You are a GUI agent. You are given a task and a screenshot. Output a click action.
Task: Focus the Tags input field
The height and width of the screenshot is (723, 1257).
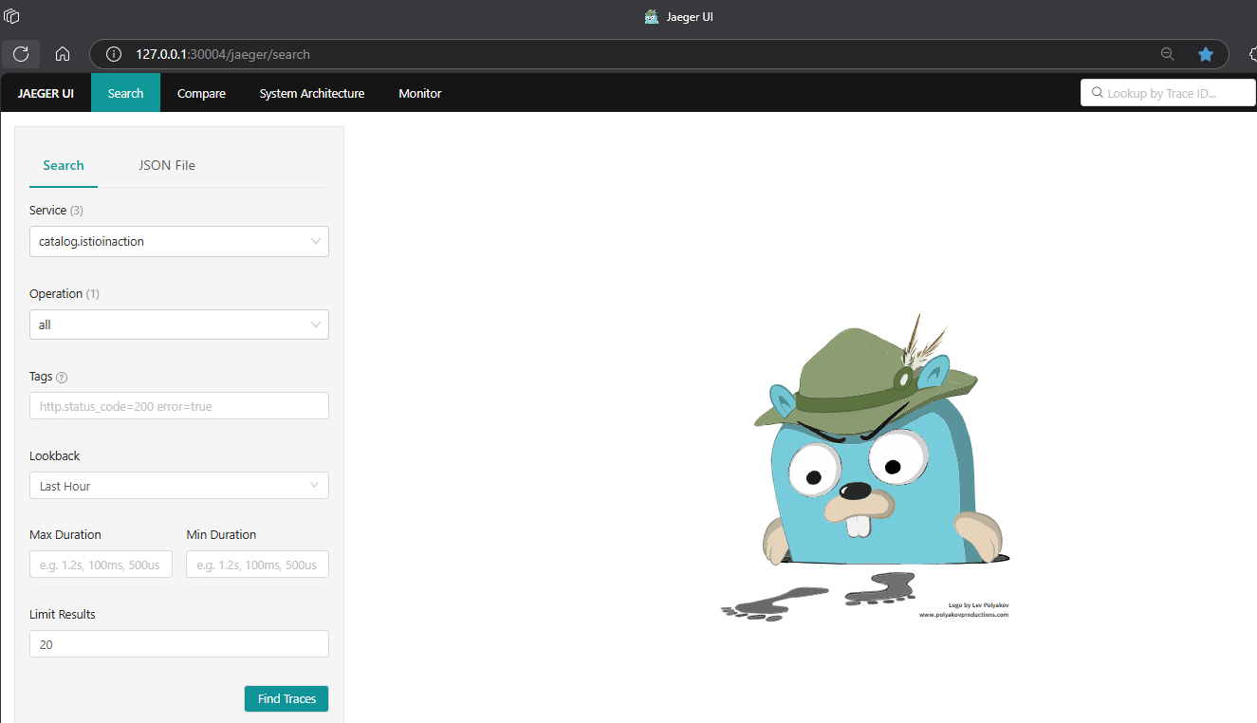click(179, 406)
